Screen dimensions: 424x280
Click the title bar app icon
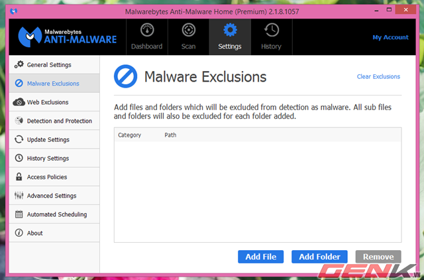click(x=13, y=11)
